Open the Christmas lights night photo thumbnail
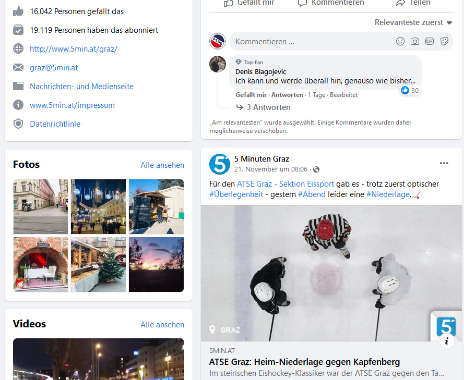464x380 pixels. 98,206
